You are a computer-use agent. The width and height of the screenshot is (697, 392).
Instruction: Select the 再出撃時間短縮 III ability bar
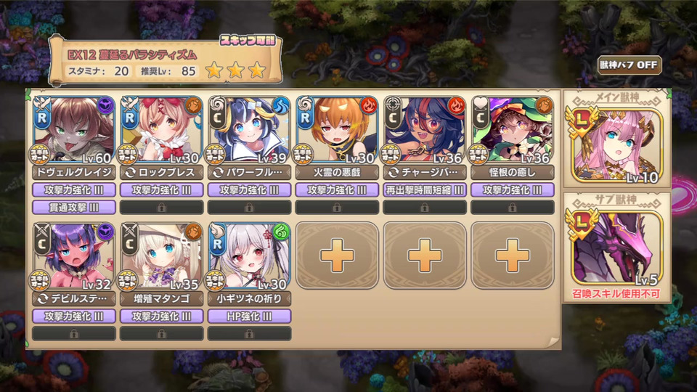(425, 190)
